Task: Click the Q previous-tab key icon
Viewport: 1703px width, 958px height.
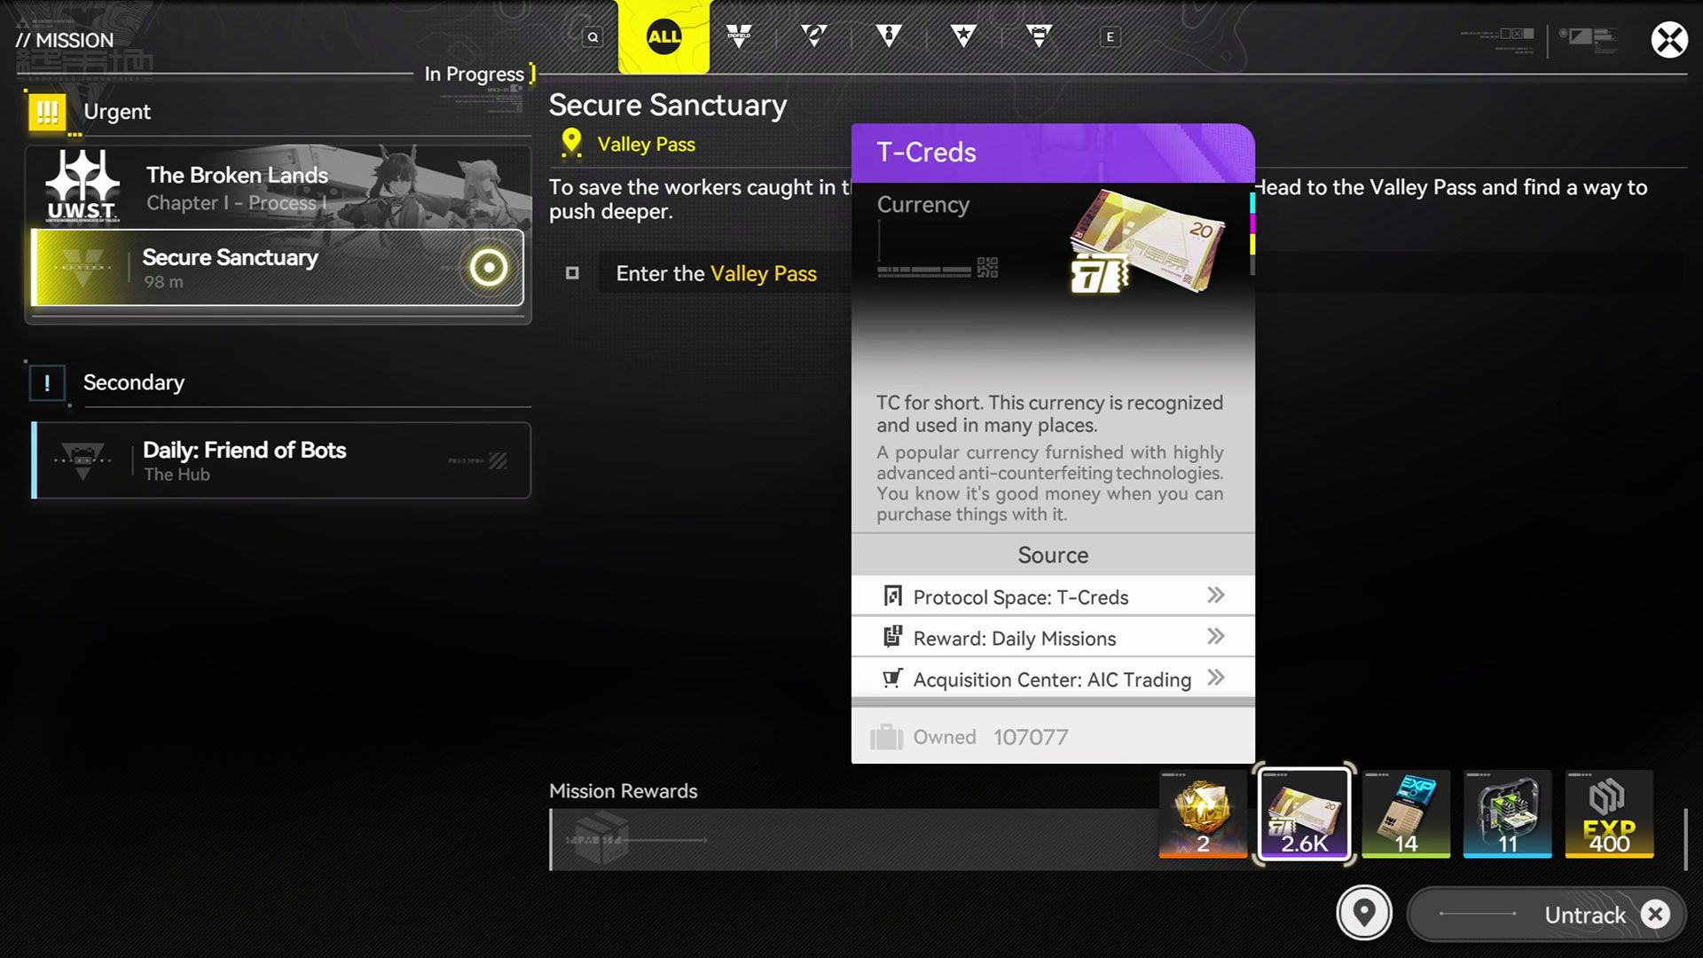Action: coord(593,37)
